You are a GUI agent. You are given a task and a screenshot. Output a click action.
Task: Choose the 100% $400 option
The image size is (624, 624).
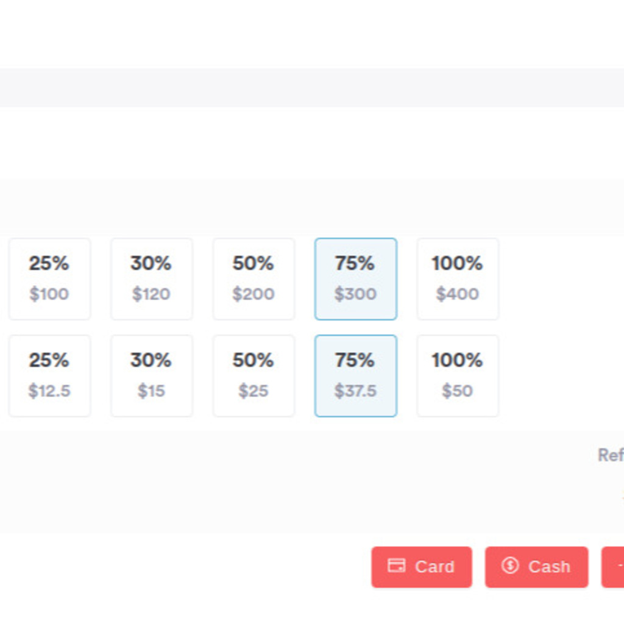point(458,279)
